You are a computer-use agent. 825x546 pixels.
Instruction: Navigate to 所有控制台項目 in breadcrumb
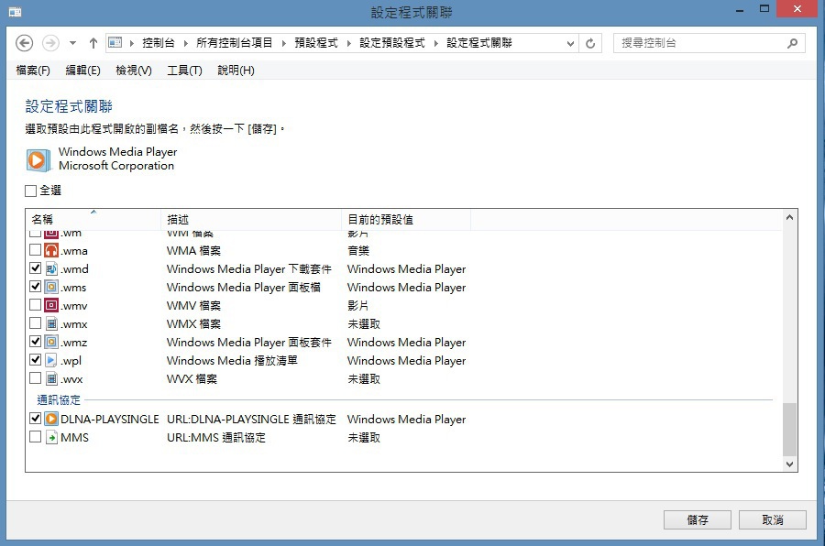[x=235, y=43]
